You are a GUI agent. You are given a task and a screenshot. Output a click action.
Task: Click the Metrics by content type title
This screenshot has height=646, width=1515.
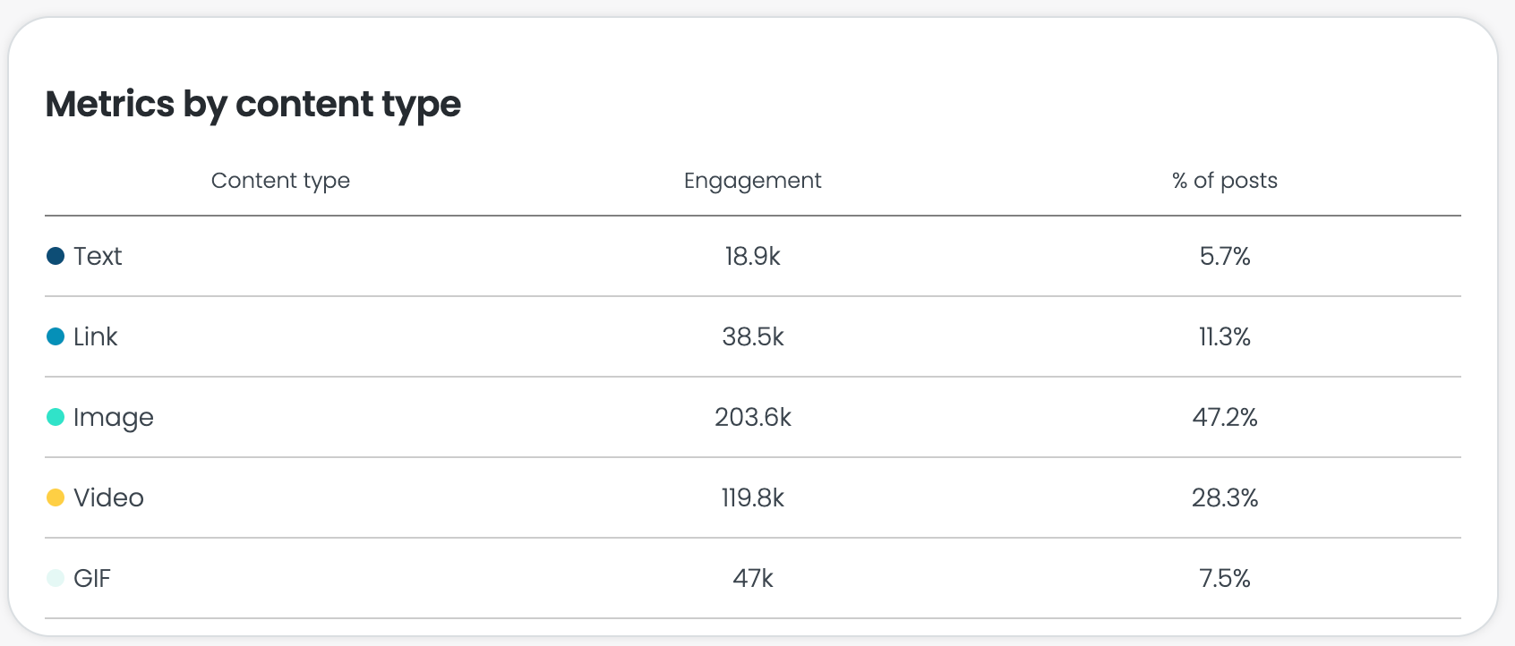pyautogui.click(x=253, y=106)
